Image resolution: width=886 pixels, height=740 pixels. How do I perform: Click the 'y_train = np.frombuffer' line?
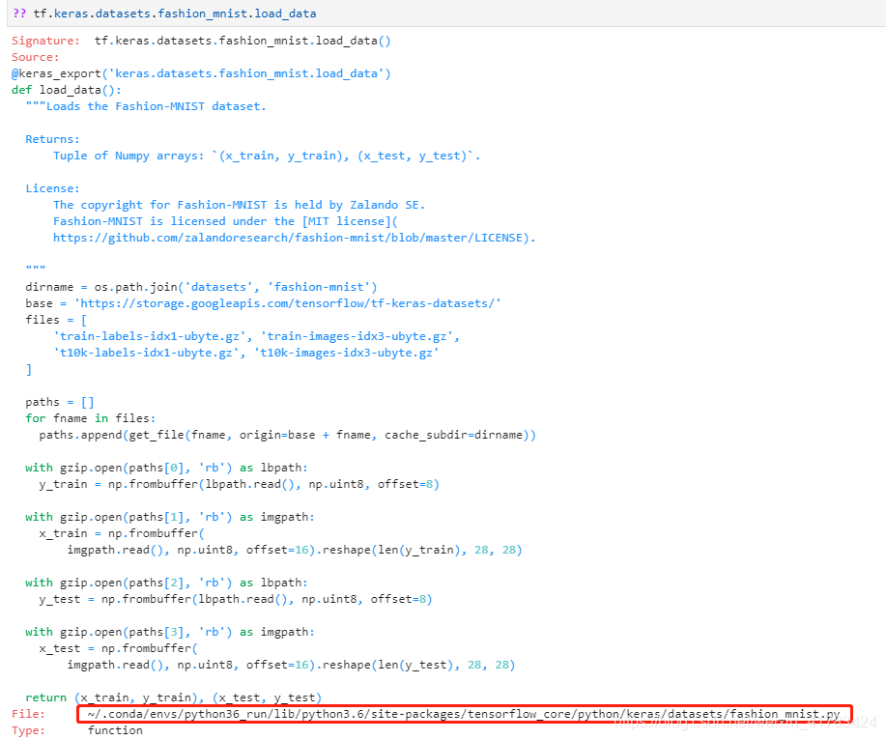pos(239,484)
